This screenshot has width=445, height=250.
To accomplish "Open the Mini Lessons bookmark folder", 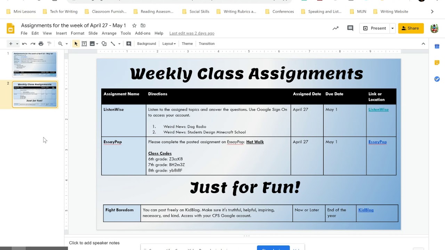I will 21,11.
